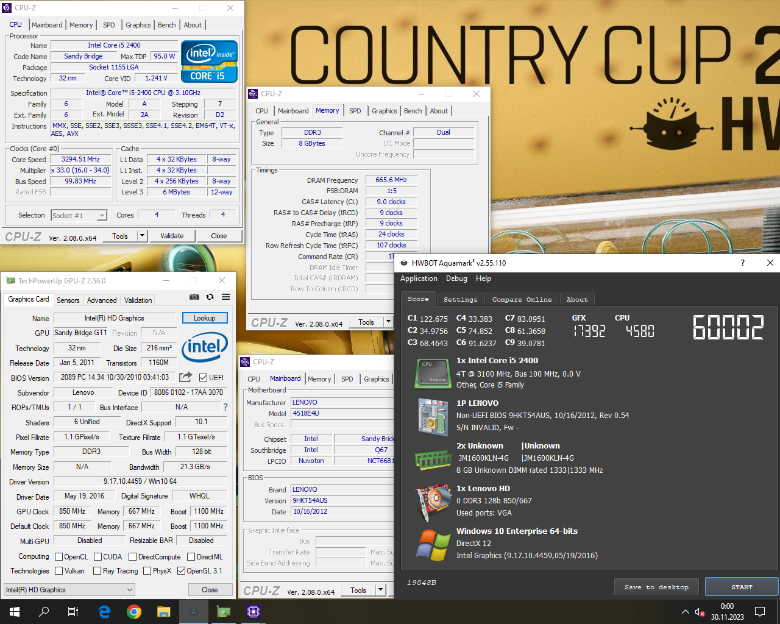Image resolution: width=780 pixels, height=624 pixels.
Task: Expand the Tools arrow in Memory window
Action: click(x=388, y=322)
